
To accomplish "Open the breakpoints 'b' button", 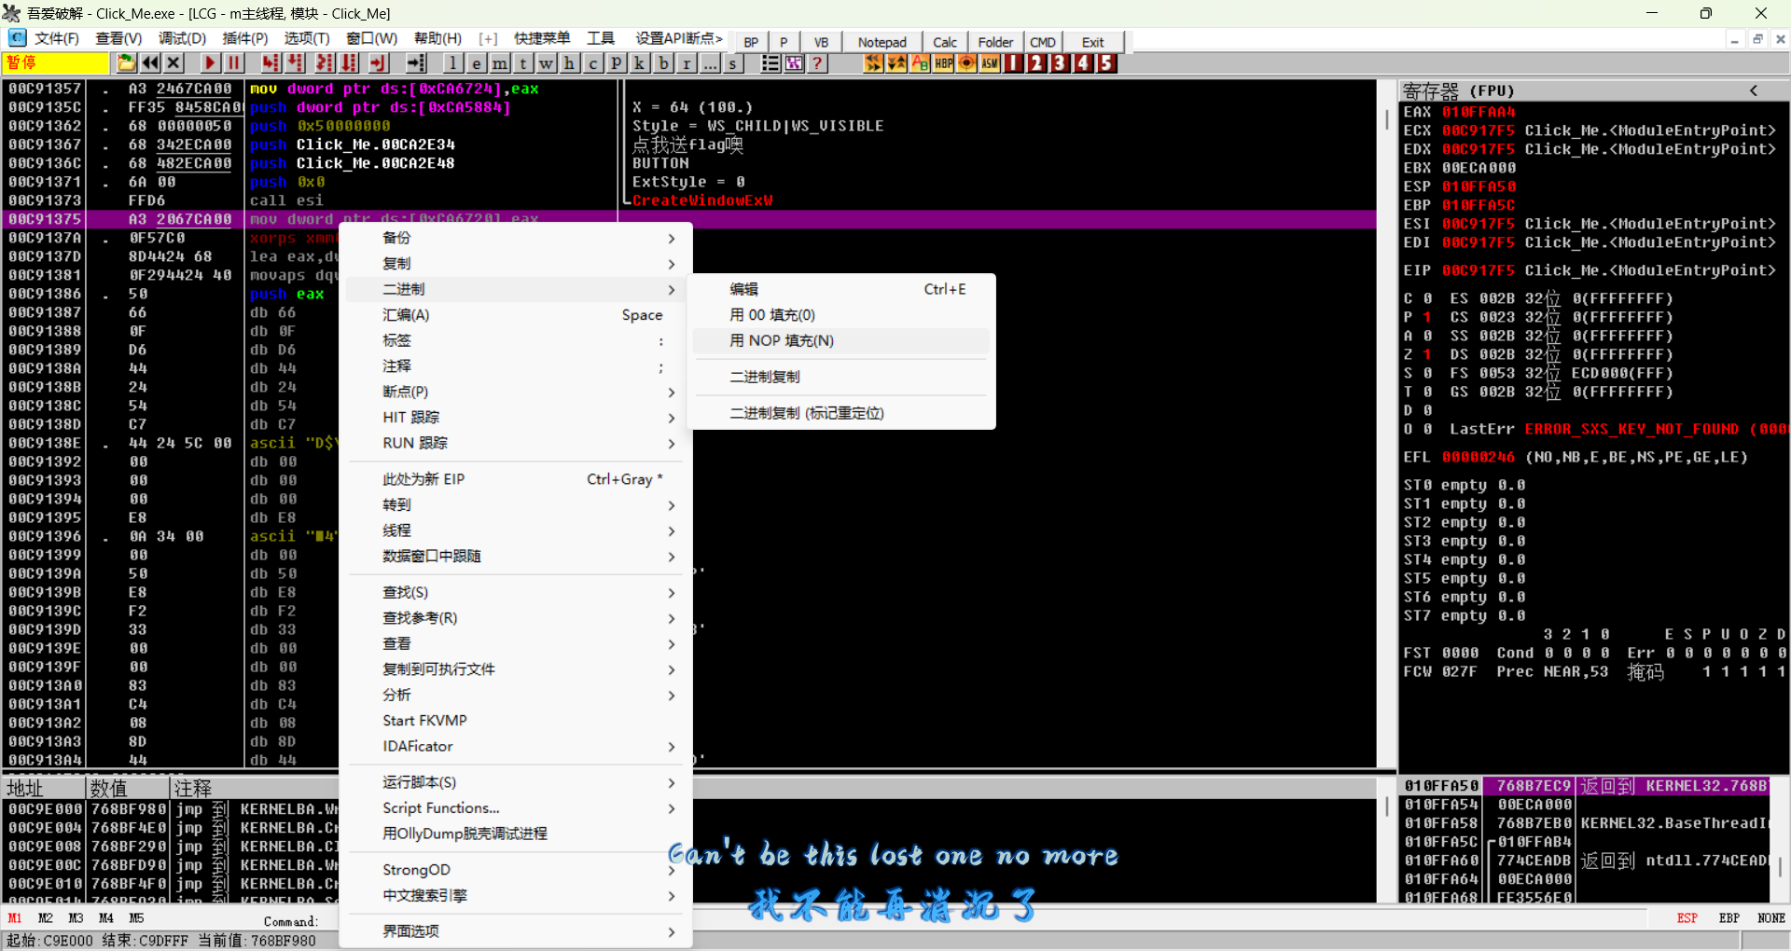I will point(663,62).
